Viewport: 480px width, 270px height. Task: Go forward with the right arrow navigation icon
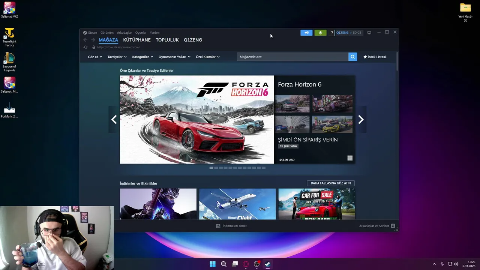coord(93,40)
